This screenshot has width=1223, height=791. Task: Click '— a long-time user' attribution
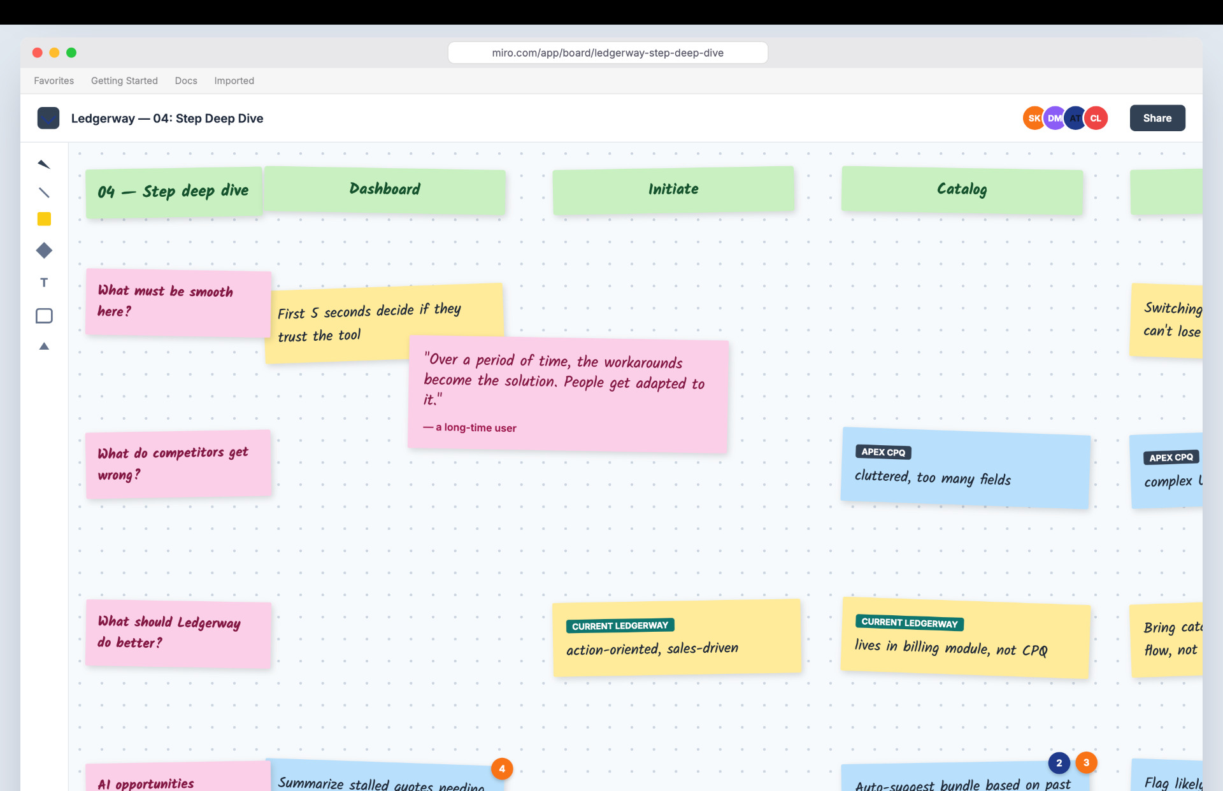click(469, 428)
